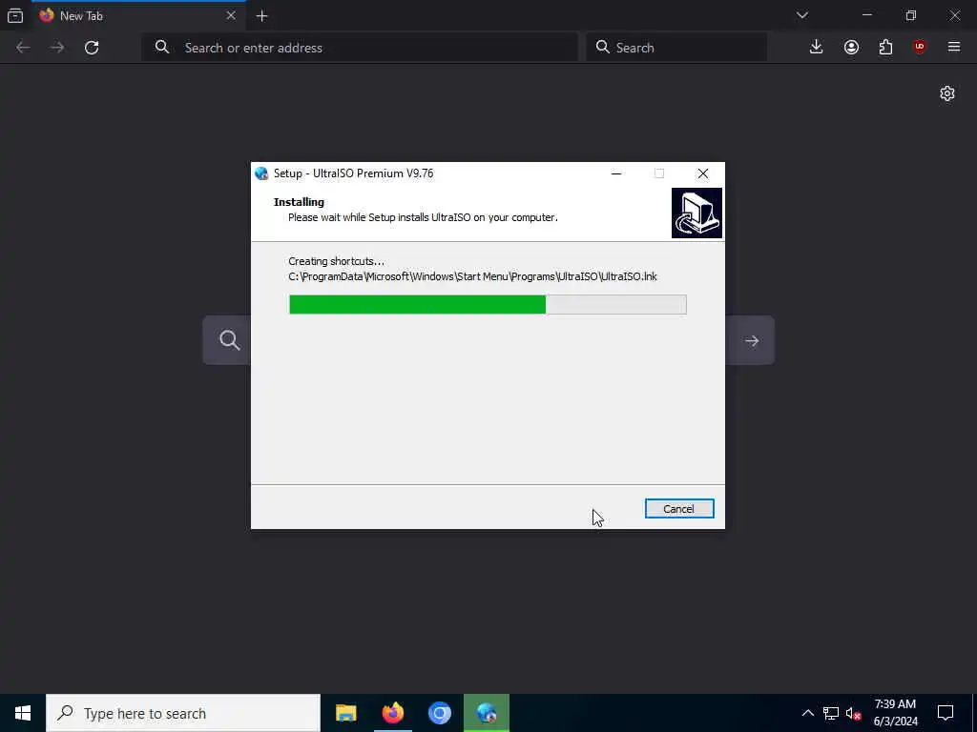
Task: Click the new tab search go arrow
Action: 752,340
